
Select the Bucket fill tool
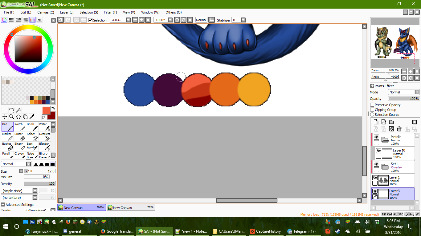[x=7, y=146]
